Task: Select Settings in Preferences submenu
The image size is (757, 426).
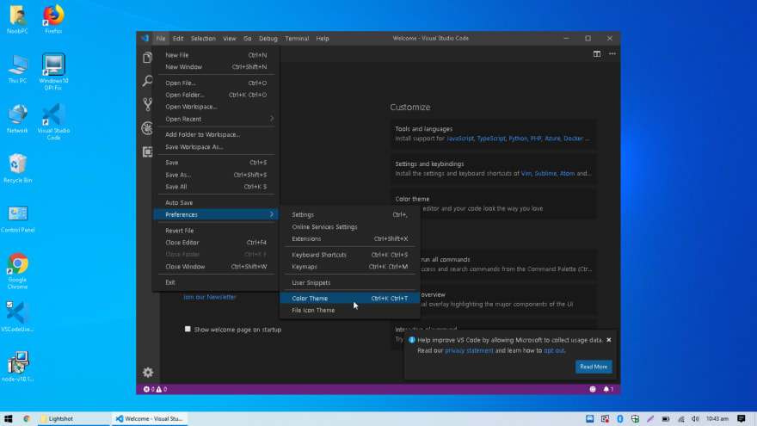Action: point(349,214)
